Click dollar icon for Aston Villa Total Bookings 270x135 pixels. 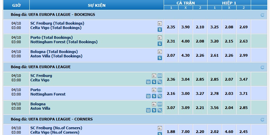160,58
